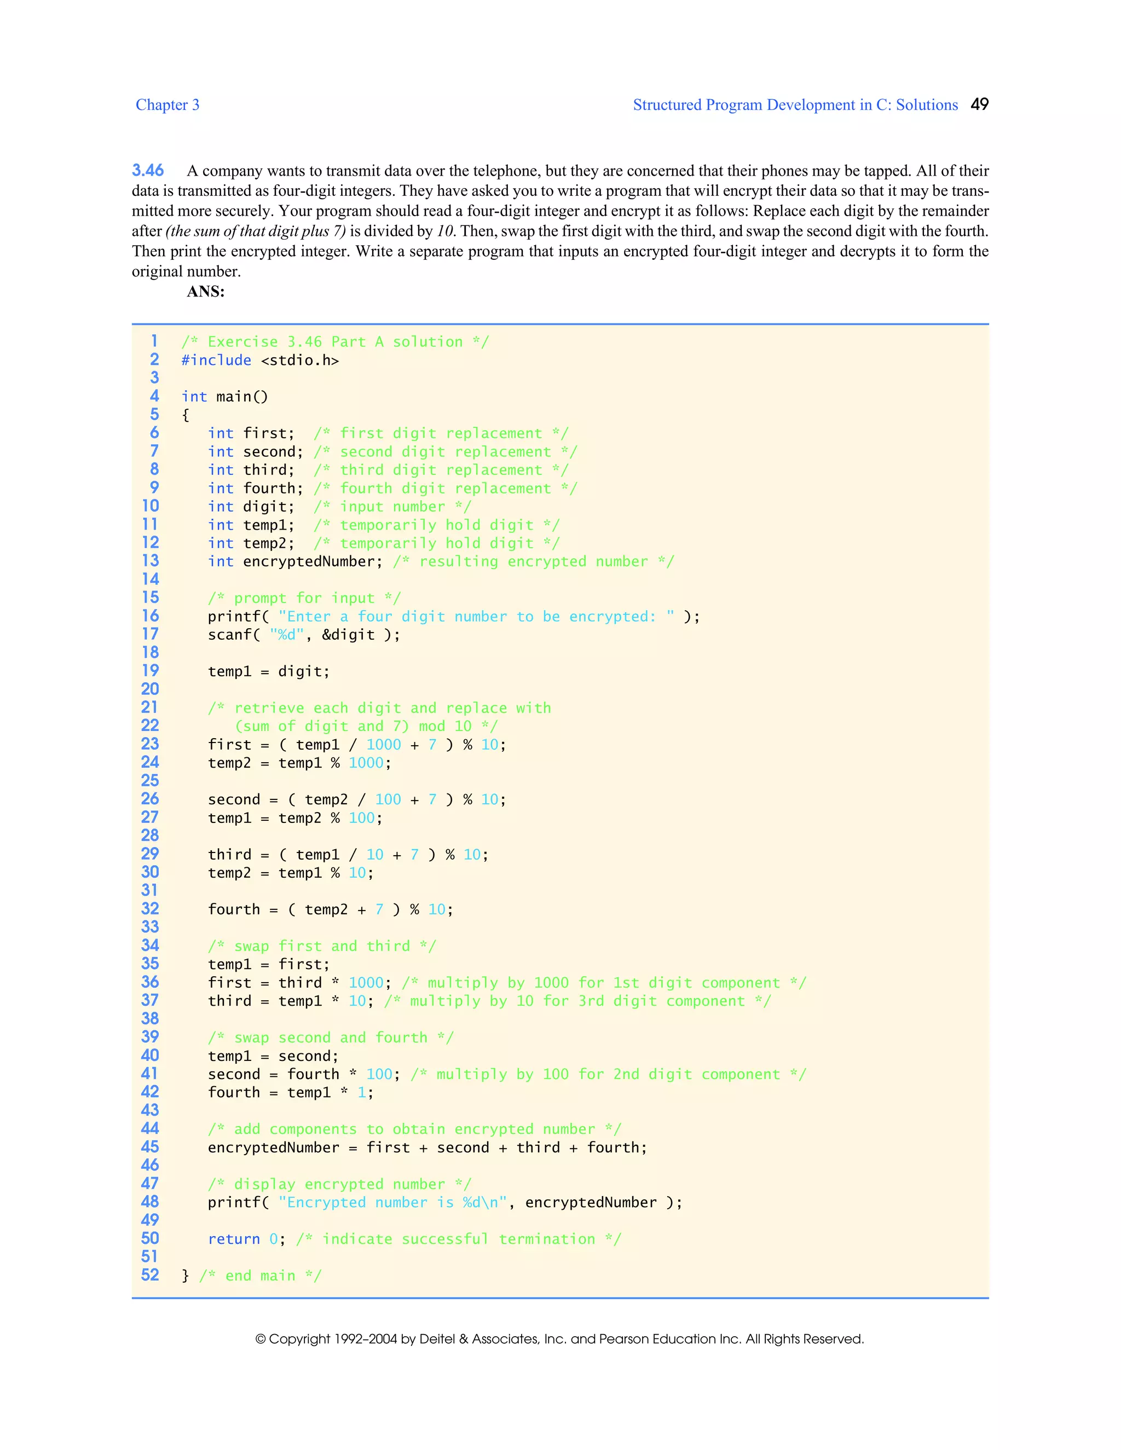The width and height of the screenshot is (1121, 1450).
Task: Click the '#include <stdio.h>' code line
Action: (259, 360)
